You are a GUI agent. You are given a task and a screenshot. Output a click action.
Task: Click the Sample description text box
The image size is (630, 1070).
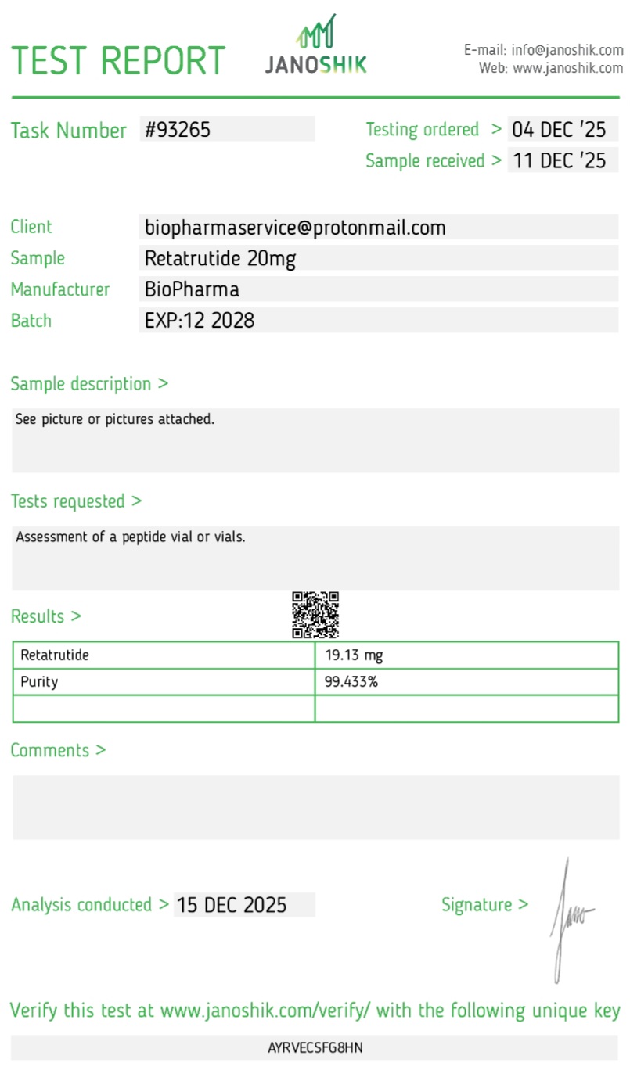click(x=315, y=440)
